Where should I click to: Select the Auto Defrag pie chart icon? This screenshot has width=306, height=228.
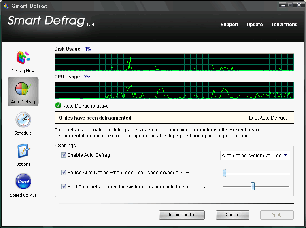point(23,89)
